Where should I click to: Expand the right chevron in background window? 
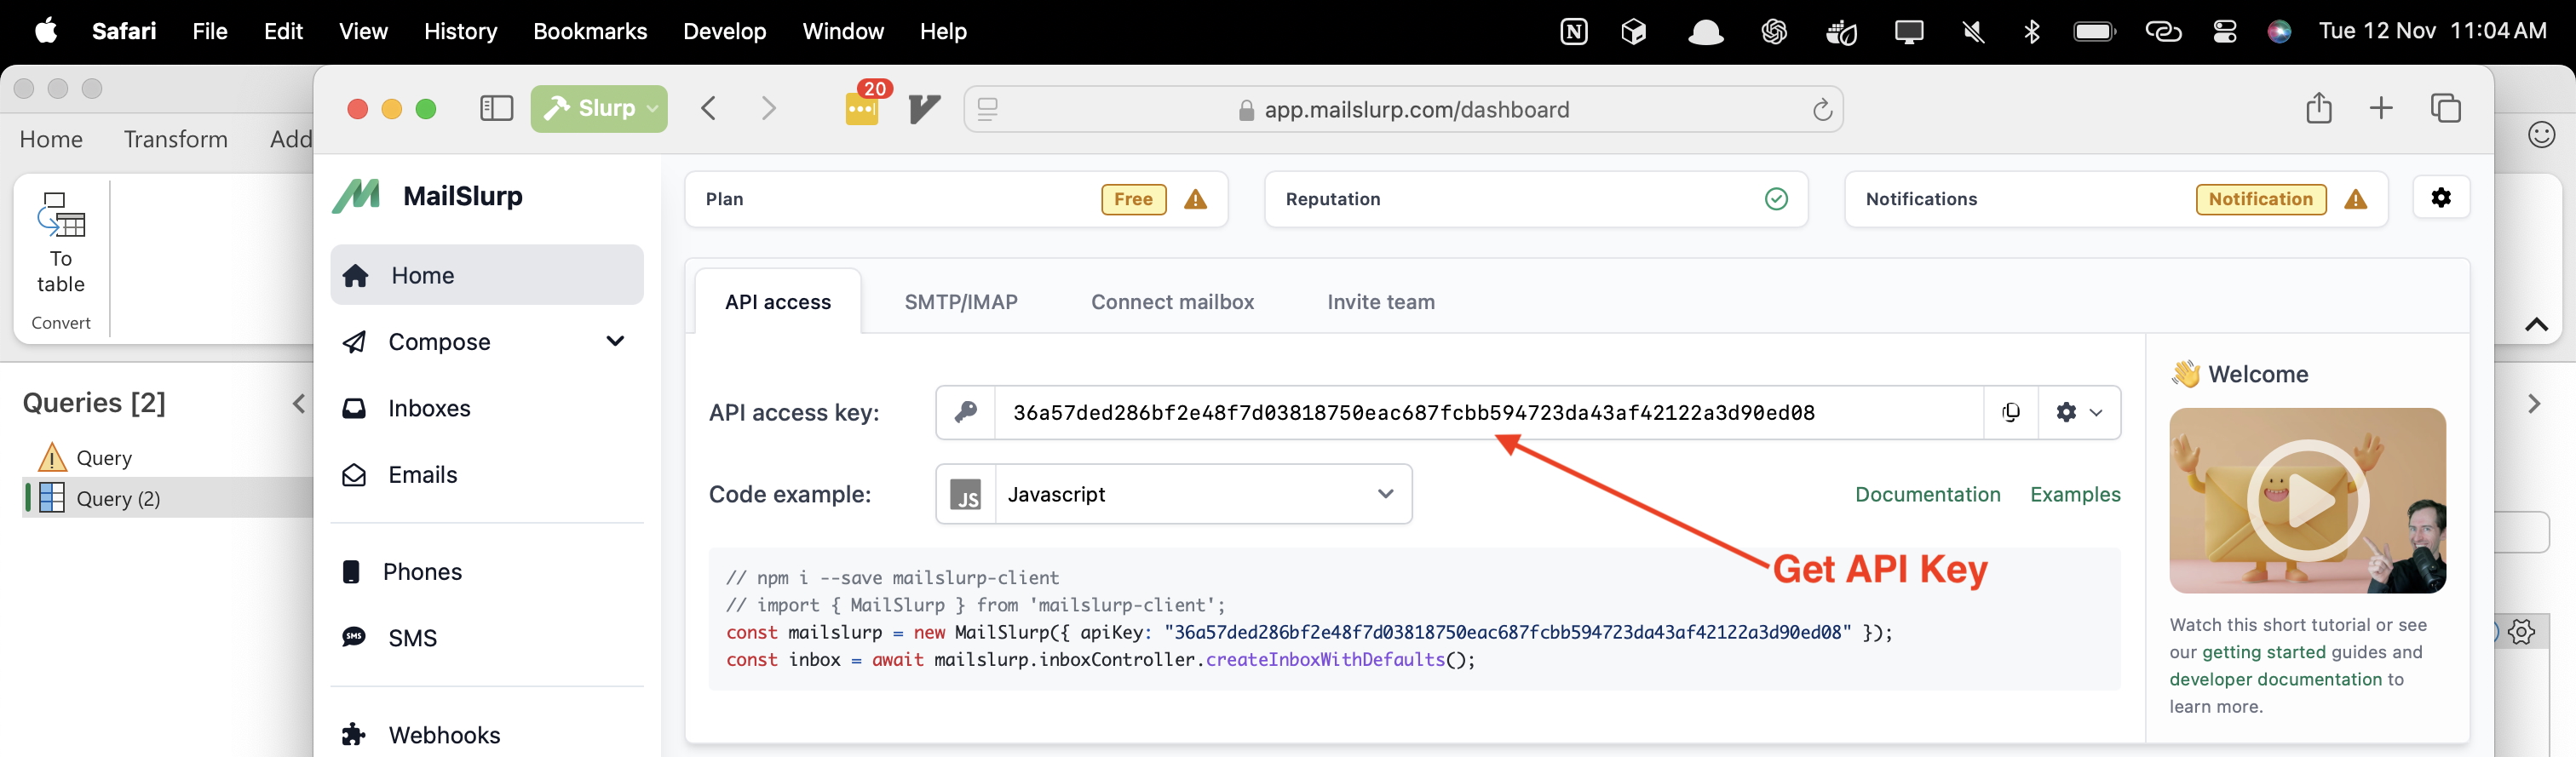click(2533, 404)
